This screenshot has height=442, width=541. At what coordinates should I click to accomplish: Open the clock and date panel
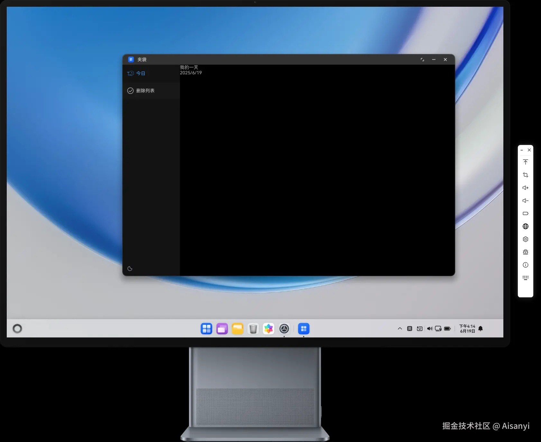467,328
